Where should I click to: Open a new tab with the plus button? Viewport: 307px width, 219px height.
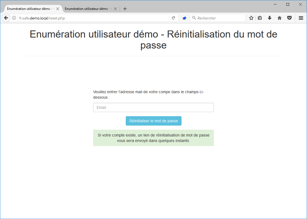pyautogui.click(x=125, y=8)
